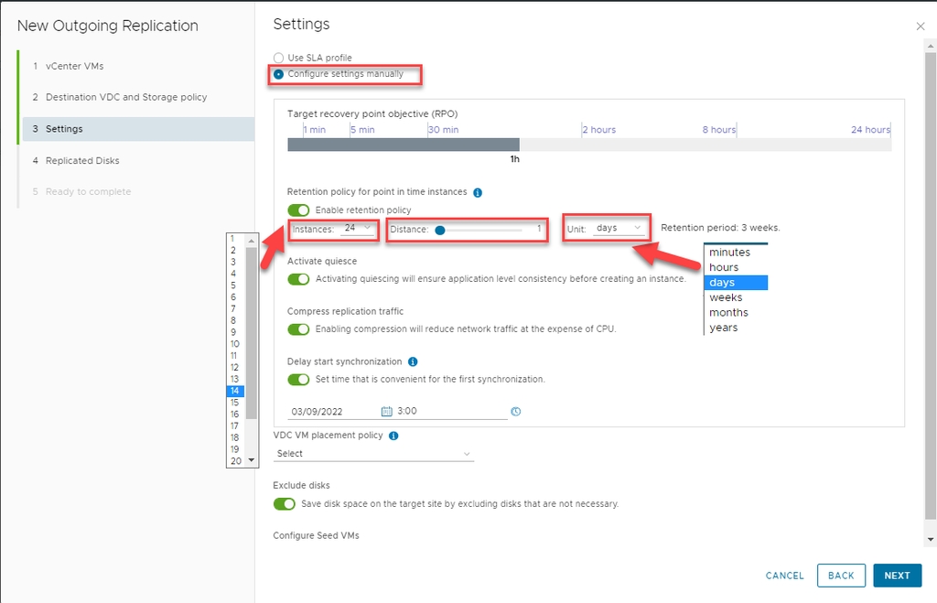Click the Distance slider handle
937x603 pixels.
(x=440, y=231)
